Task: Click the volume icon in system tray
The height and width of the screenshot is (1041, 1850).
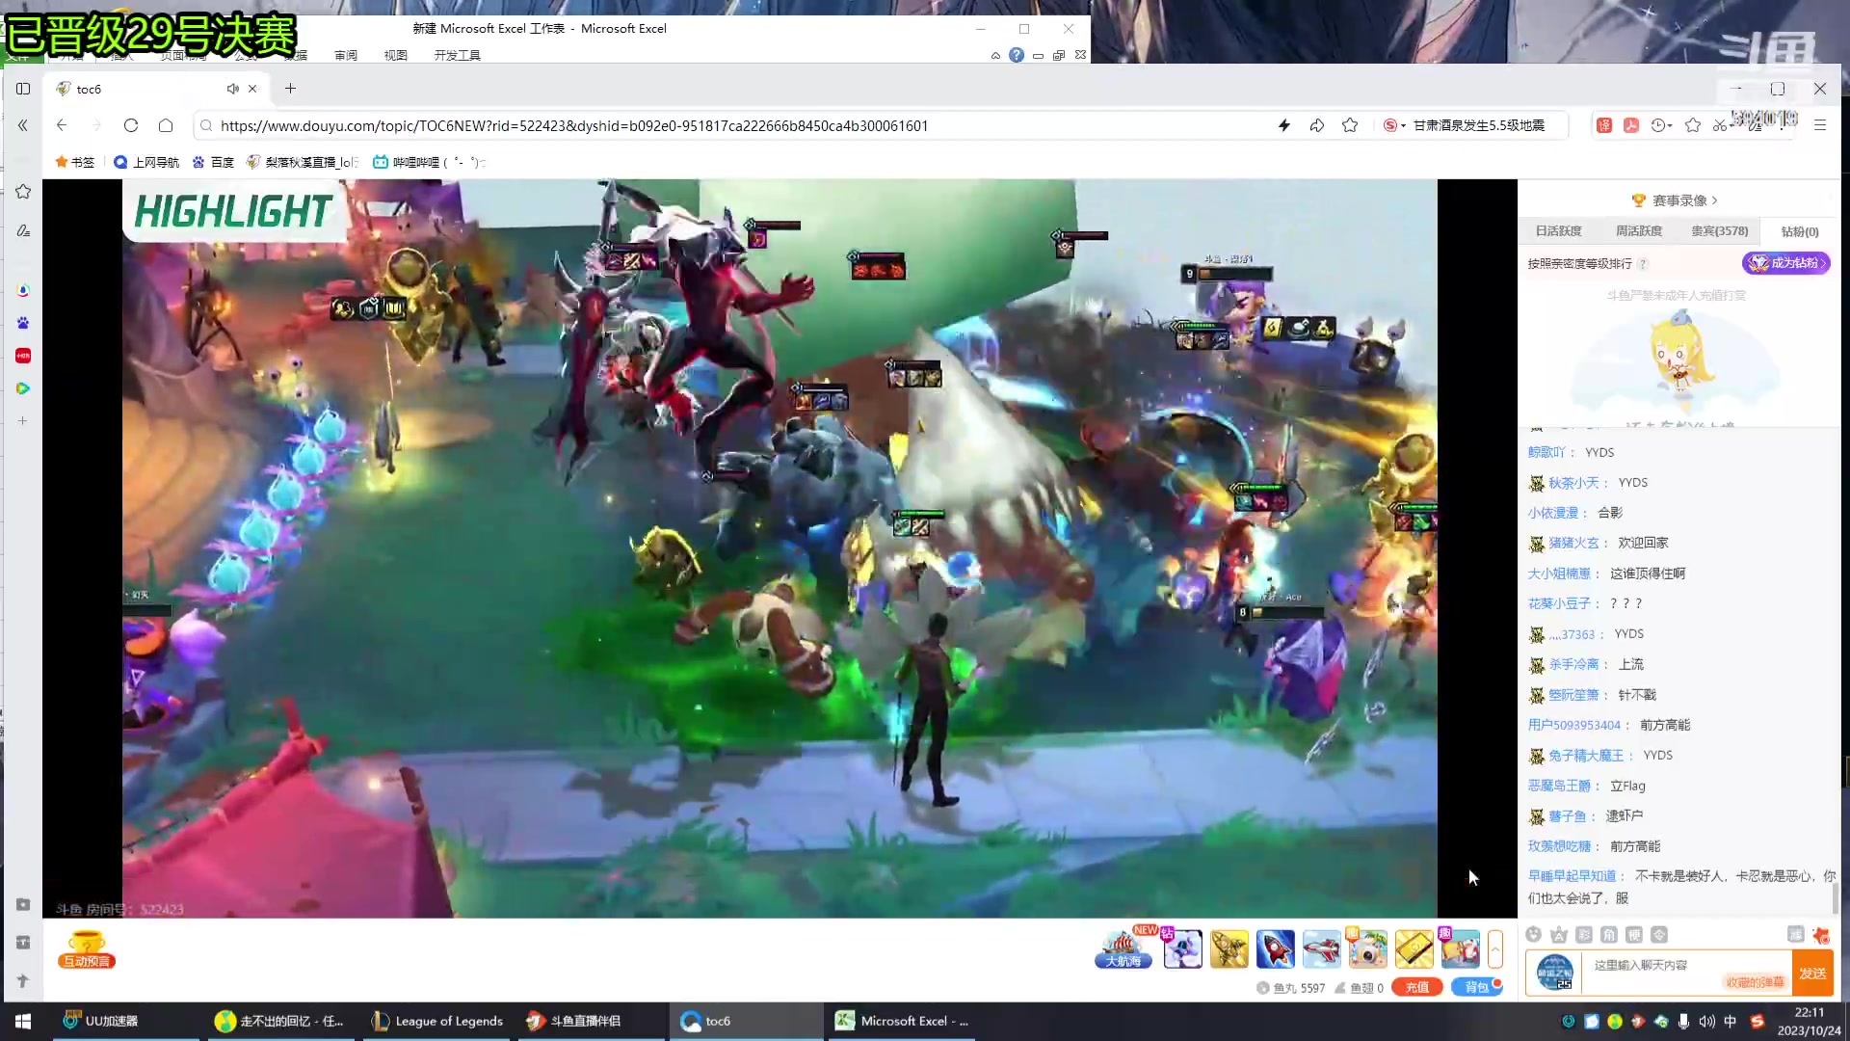Action: point(1706,1022)
